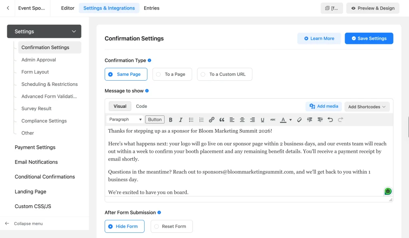Choose To a Custom URL option

pyautogui.click(x=224, y=74)
